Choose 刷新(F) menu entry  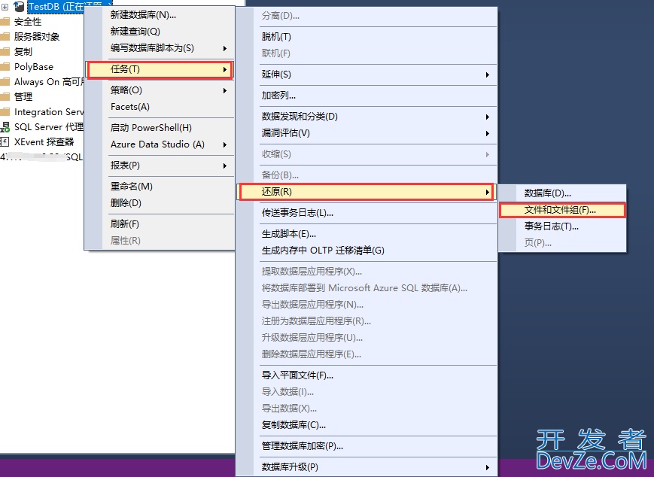pos(160,224)
